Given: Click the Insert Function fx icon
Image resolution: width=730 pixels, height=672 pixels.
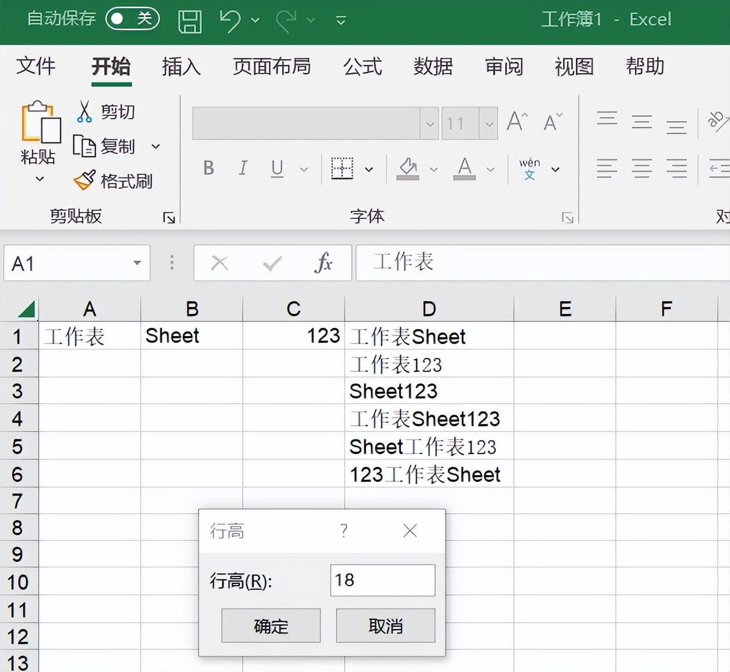Looking at the screenshot, I should 324,263.
